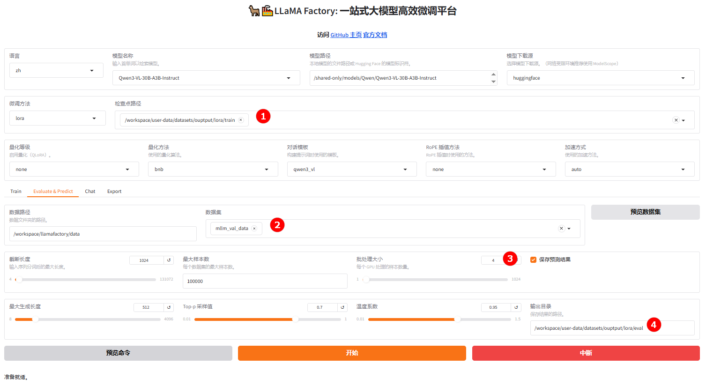Remove the mllm_val_data dataset tag
This screenshot has width=706, height=386.
click(254, 228)
